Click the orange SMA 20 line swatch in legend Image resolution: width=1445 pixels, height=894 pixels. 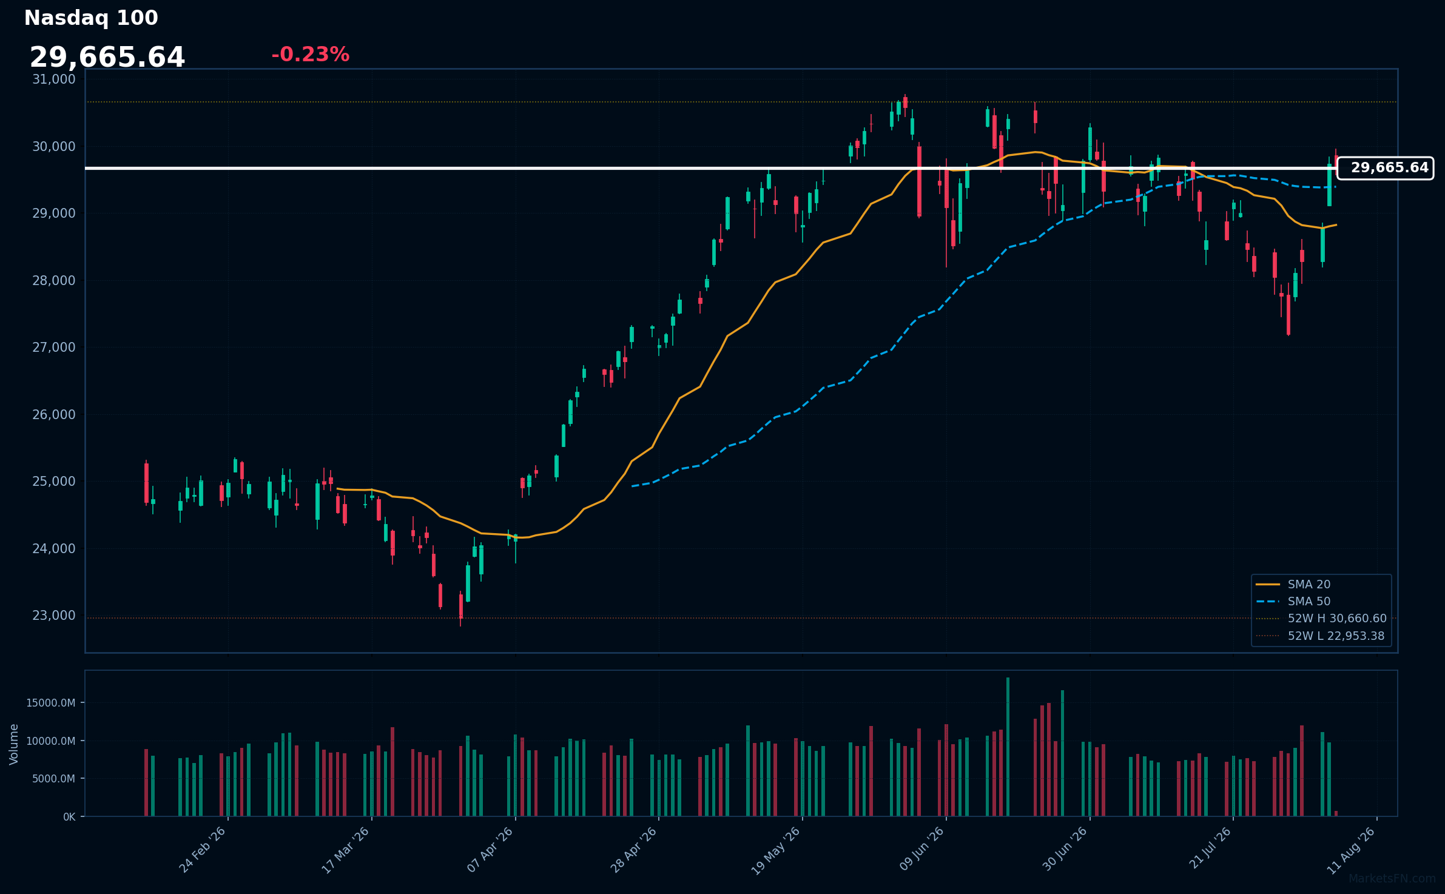1268,585
